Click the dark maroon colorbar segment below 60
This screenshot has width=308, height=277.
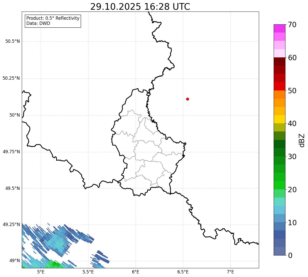point(279,61)
